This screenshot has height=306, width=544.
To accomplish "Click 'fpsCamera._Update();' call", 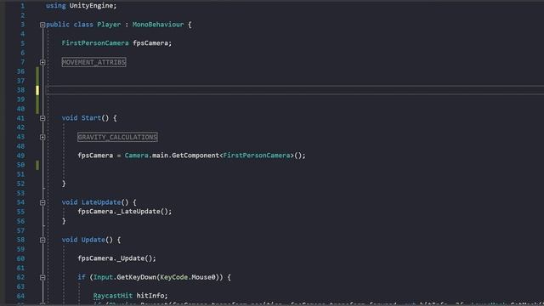I will (x=117, y=258).
